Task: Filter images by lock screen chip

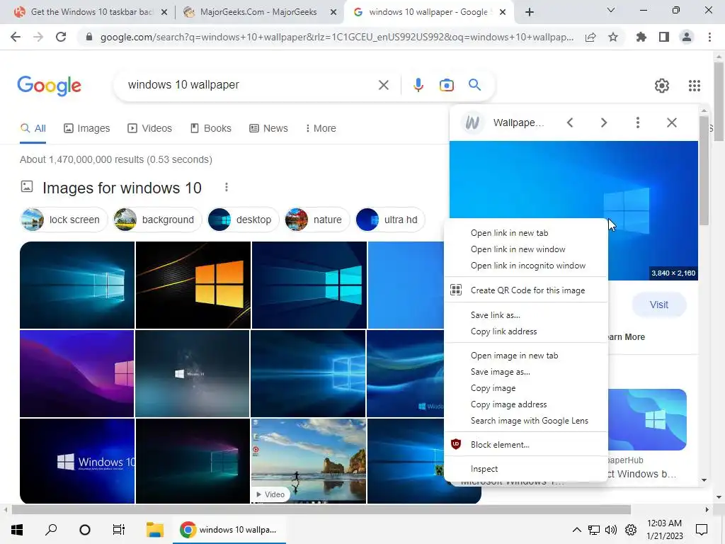Action: point(64,220)
